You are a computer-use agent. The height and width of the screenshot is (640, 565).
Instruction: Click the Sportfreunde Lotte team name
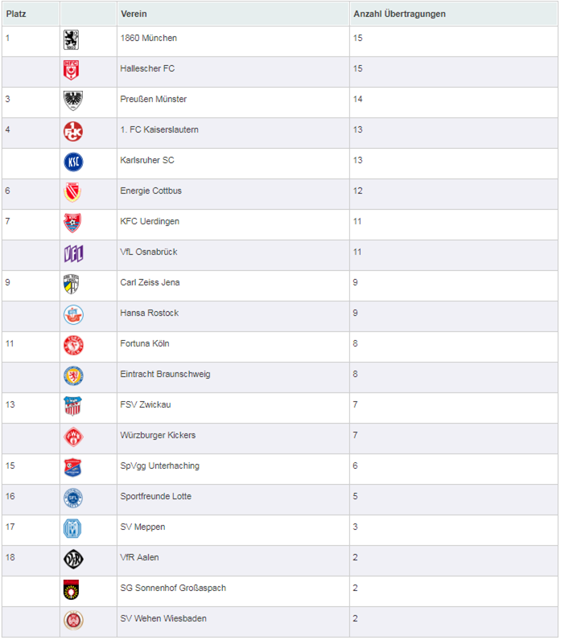click(155, 496)
